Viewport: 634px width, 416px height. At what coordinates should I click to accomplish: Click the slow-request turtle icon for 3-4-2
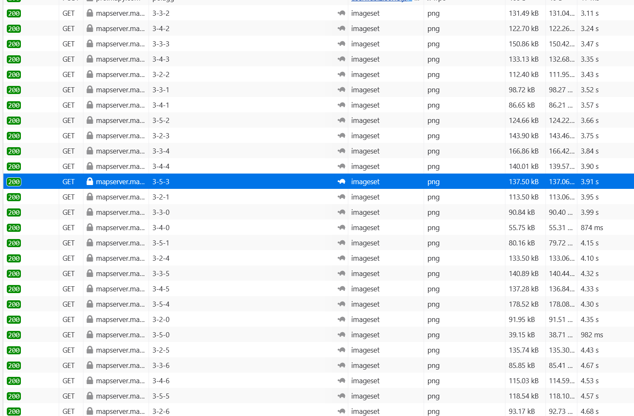point(341,28)
